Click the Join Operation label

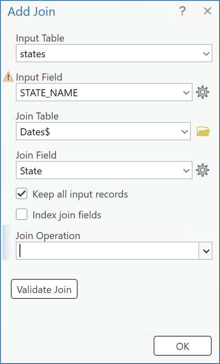pos(48,236)
